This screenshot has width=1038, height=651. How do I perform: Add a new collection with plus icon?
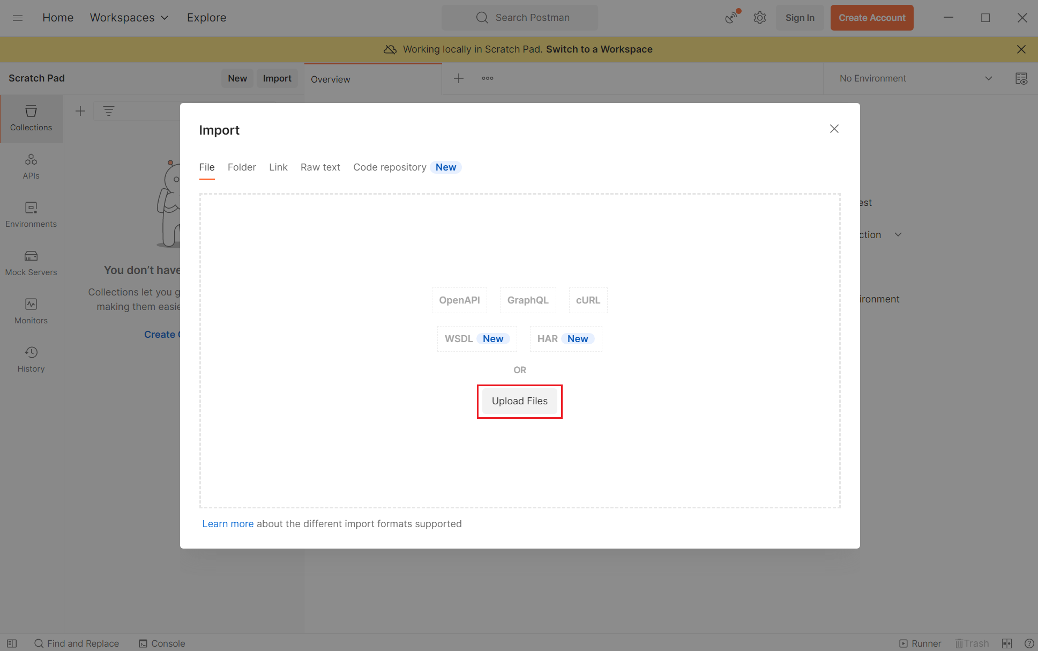click(x=80, y=111)
